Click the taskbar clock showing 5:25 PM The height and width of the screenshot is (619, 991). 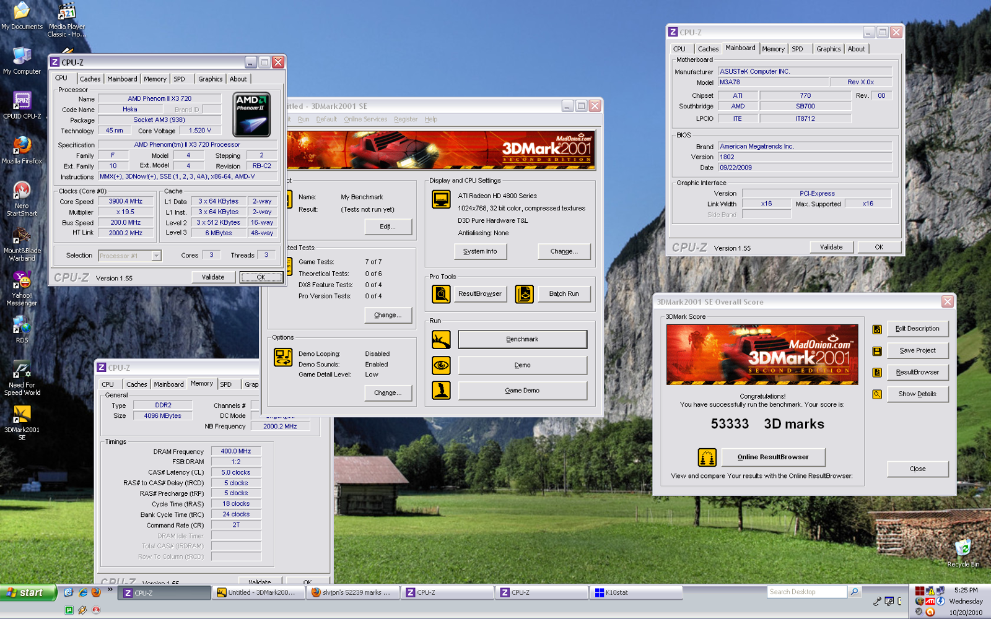tap(966, 591)
